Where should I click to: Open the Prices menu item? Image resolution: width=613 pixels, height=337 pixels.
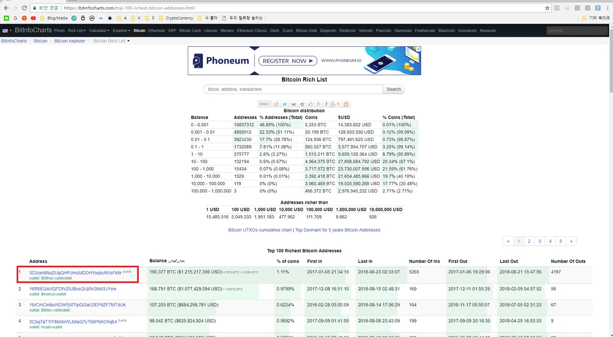point(59,31)
